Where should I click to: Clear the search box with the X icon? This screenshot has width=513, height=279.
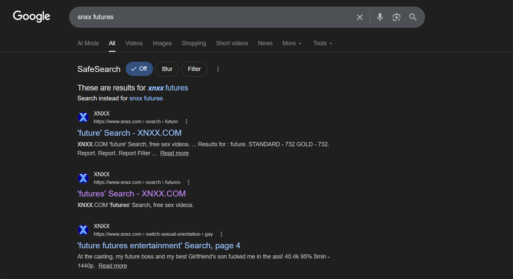click(360, 17)
